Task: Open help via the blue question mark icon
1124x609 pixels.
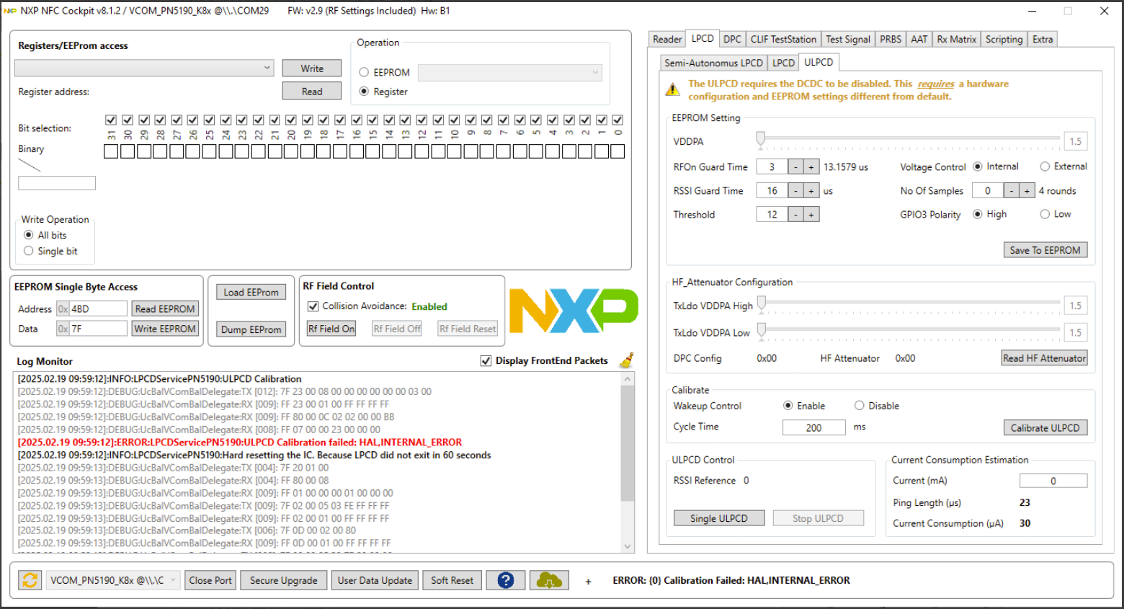Action: pyautogui.click(x=505, y=580)
